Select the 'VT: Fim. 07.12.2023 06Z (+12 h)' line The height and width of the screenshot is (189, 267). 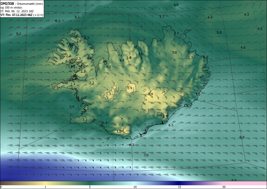(x=22, y=15)
